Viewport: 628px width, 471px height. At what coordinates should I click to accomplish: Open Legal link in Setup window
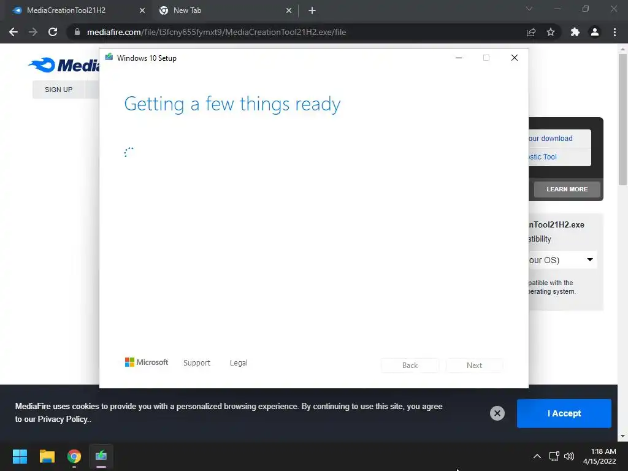[x=239, y=363]
